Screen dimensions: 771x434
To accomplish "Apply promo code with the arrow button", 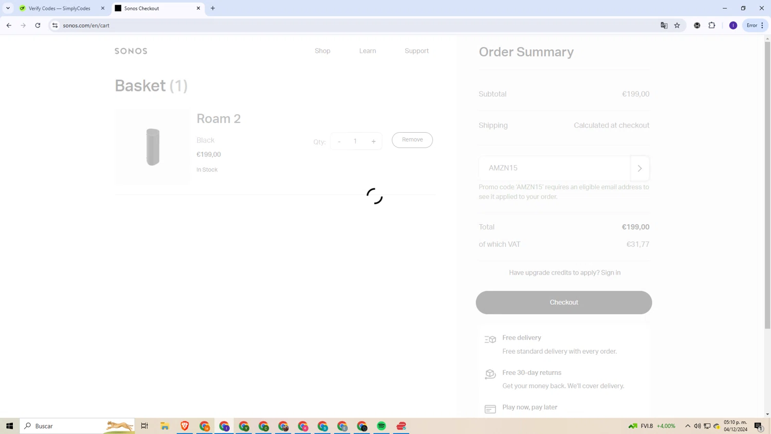I will 640,168.
